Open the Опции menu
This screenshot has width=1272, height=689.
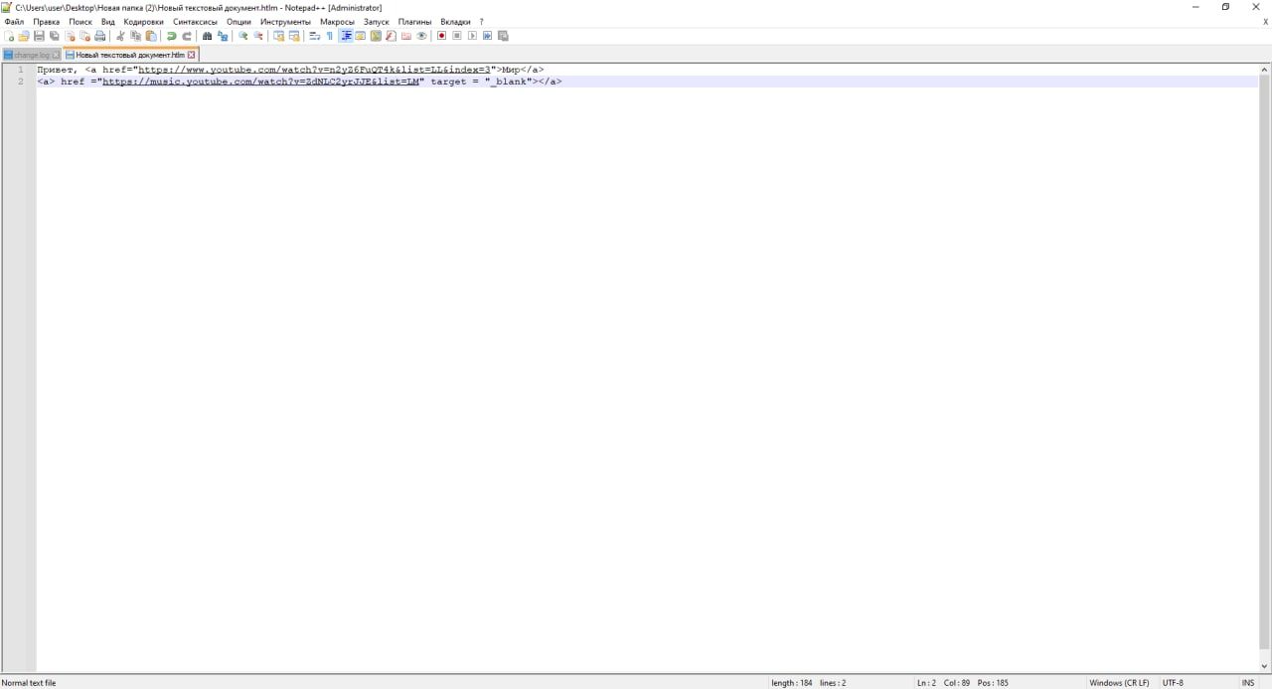tap(238, 21)
